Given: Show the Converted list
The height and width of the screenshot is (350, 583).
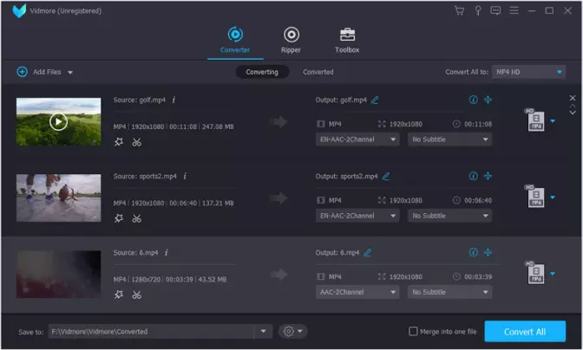Looking at the screenshot, I should pyautogui.click(x=318, y=72).
